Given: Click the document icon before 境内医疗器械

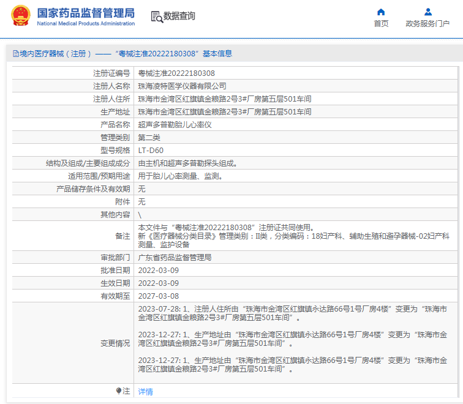Looking at the screenshot, I should pos(16,54).
